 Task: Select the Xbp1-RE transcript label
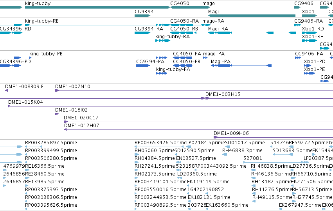click(x=313, y=37)
